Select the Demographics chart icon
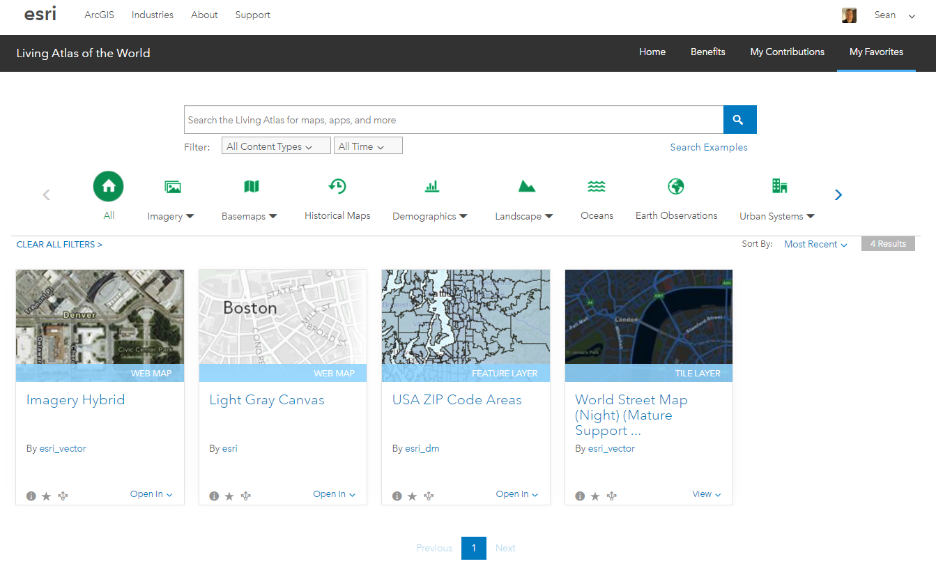The width and height of the screenshot is (936, 566). [x=432, y=186]
